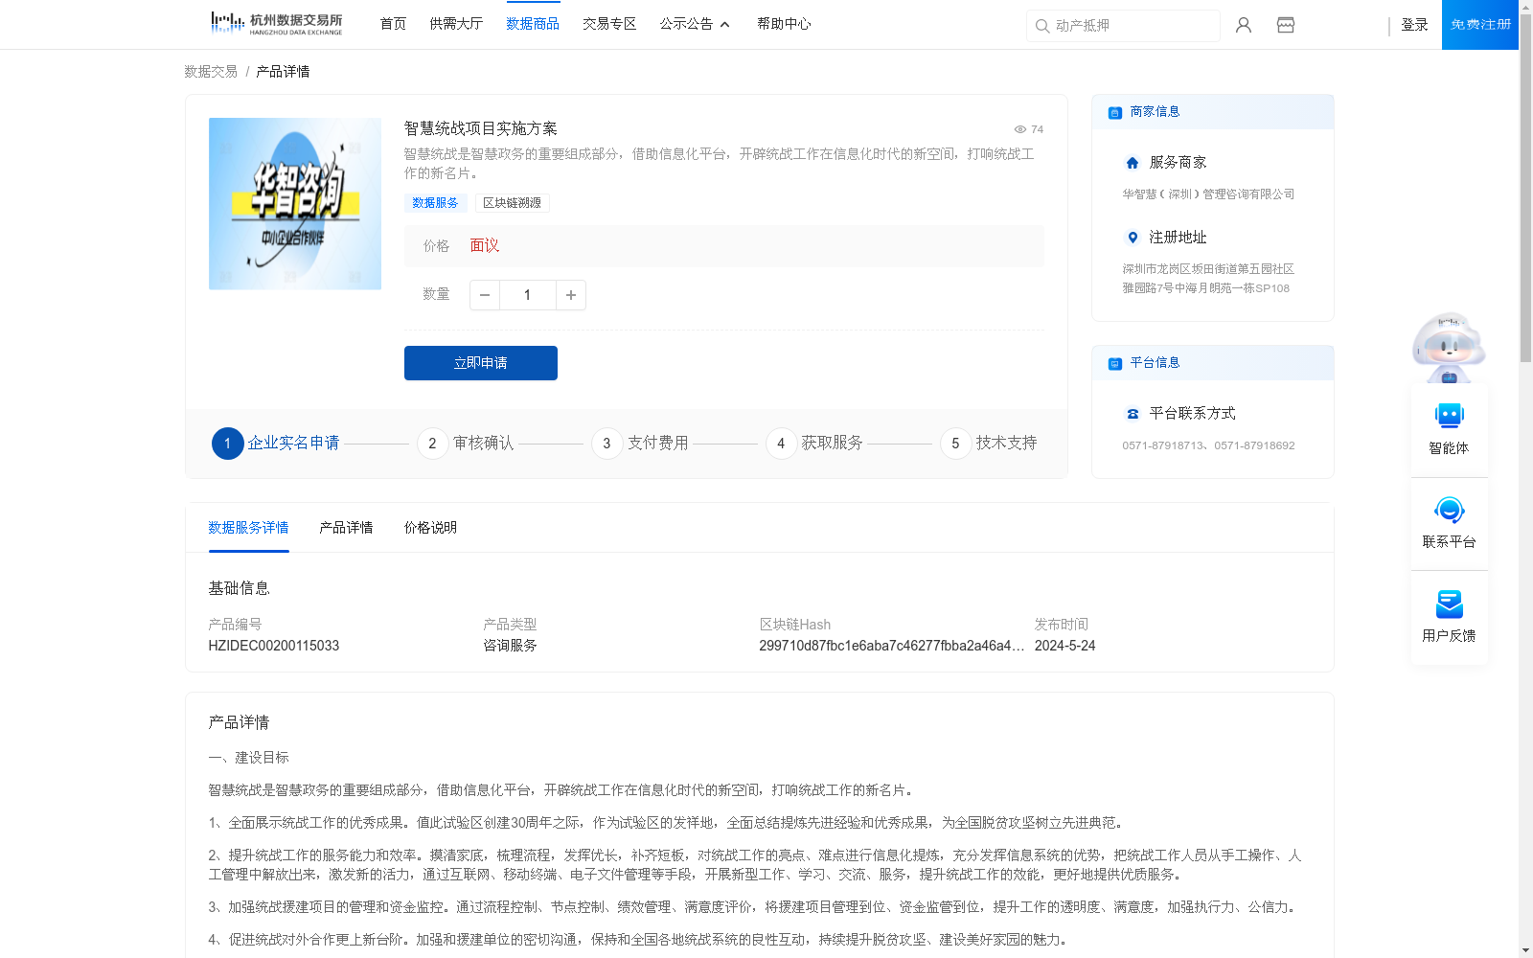Switch to 数据服务详情 tab
This screenshot has width=1533, height=958.
click(248, 528)
